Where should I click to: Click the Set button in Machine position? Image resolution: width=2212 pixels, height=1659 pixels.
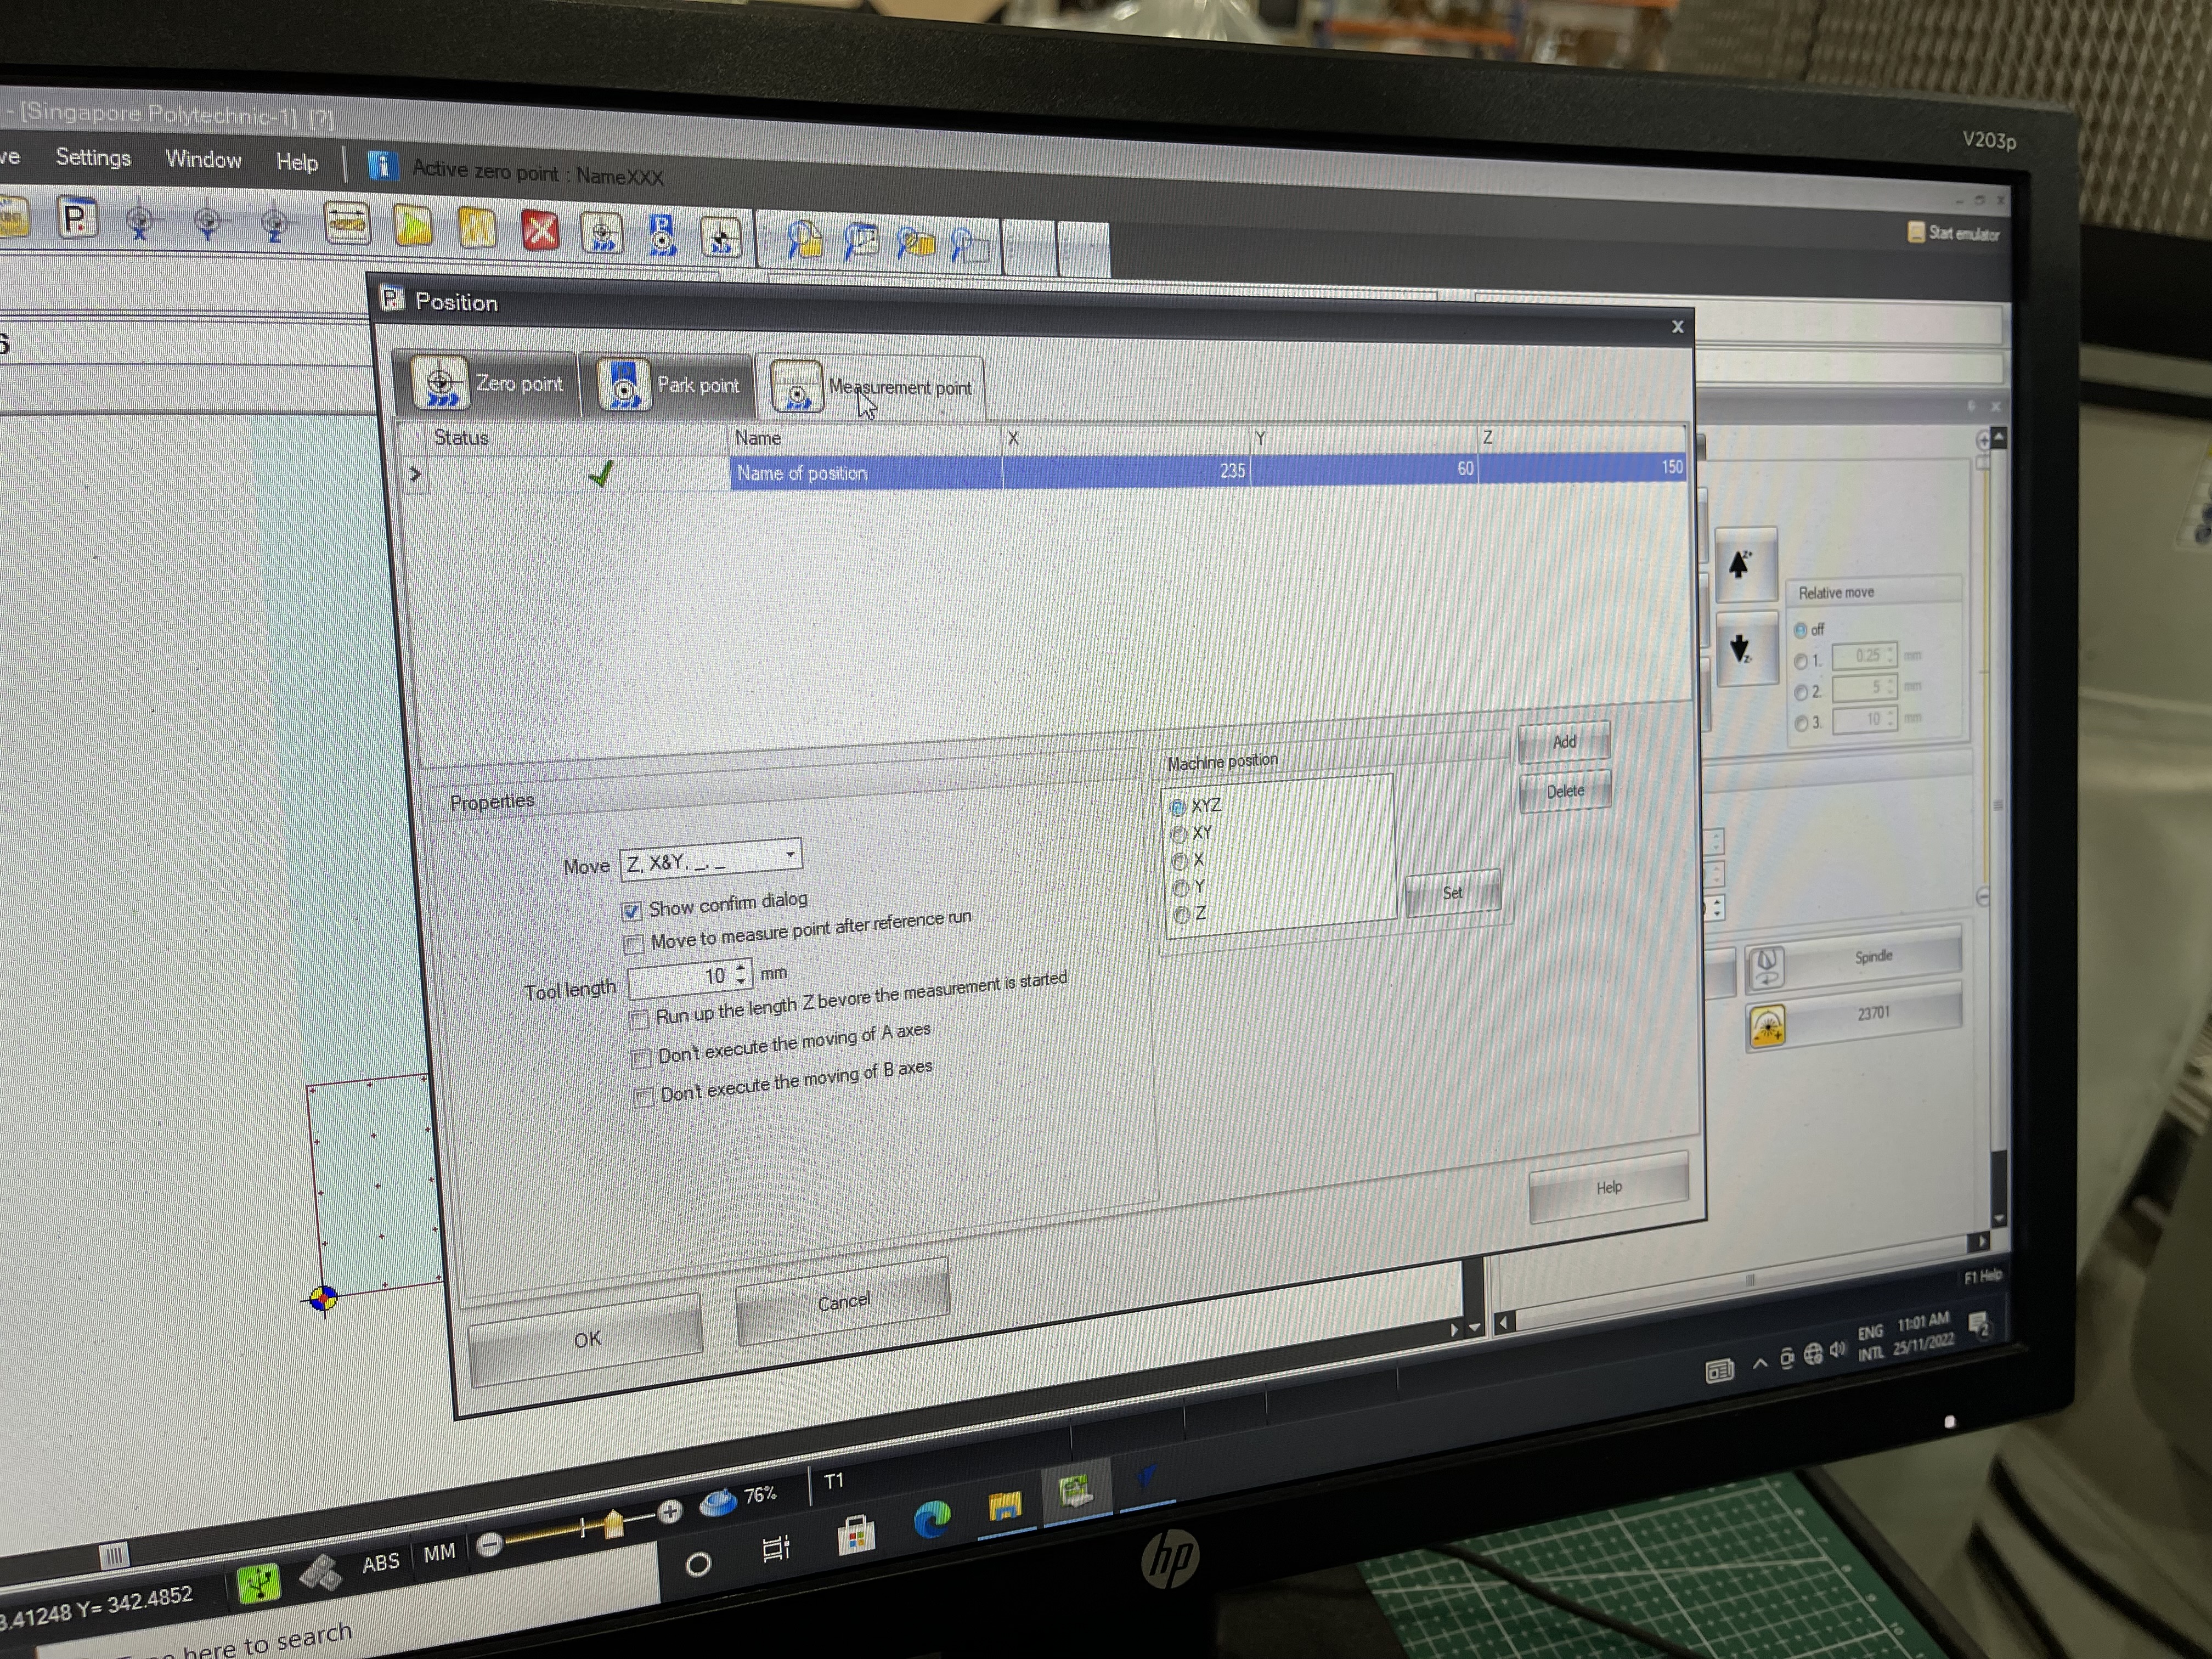(x=1452, y=893)
